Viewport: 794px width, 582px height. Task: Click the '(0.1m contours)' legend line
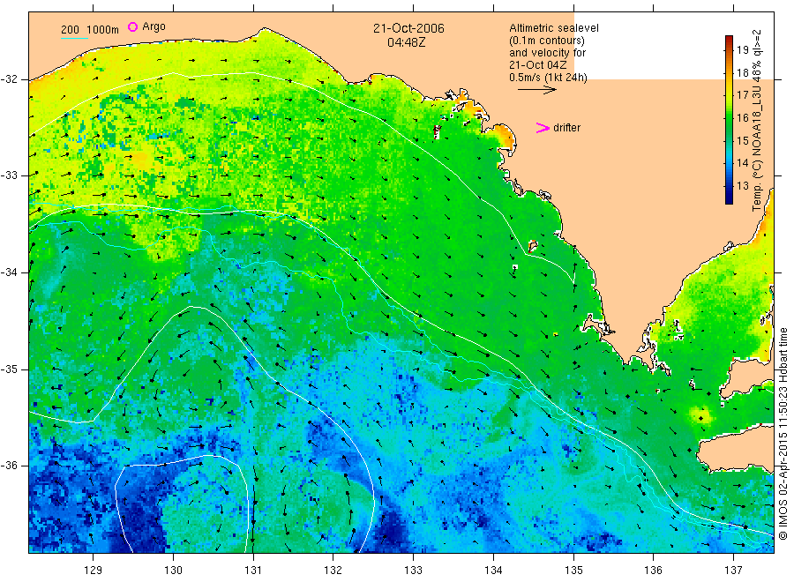pyautogui.click(x=547, y=41)
